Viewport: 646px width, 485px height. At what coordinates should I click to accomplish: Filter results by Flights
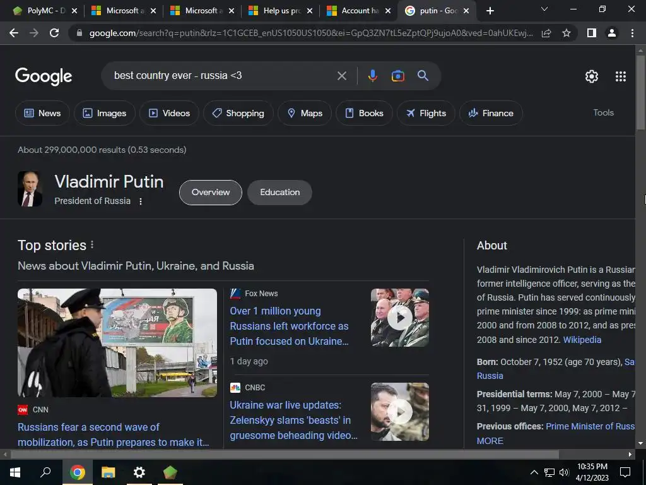click(x=426, y=113)
